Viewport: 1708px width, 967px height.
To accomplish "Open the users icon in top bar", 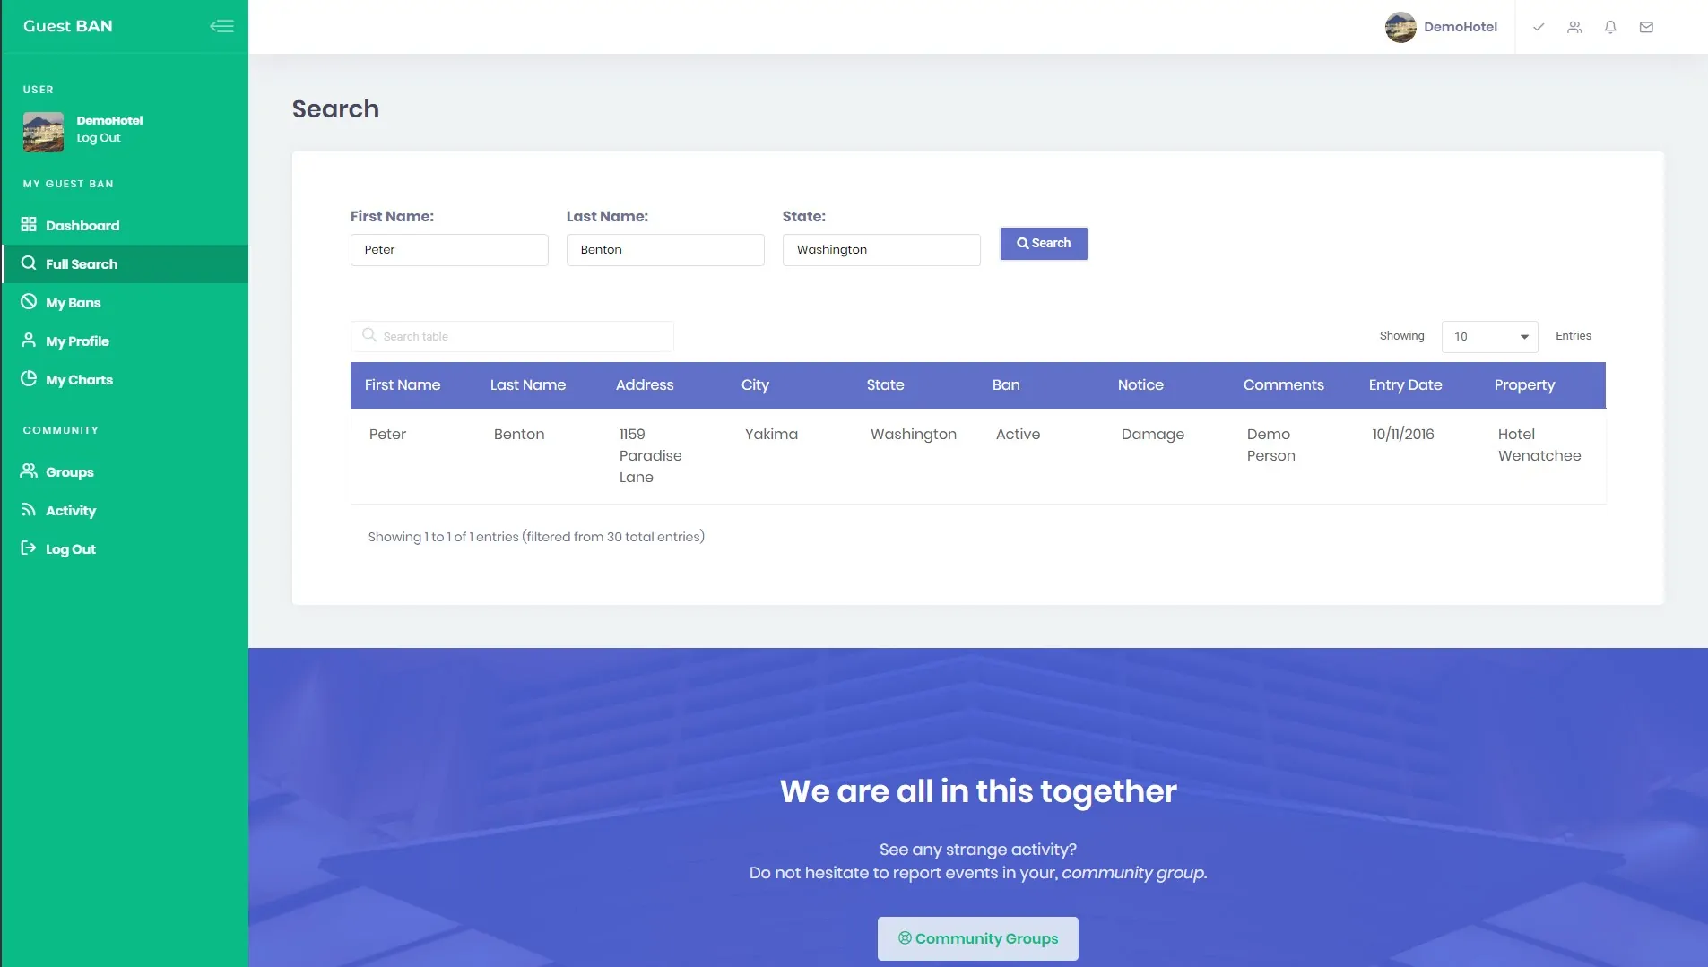I will click(x=1574, y=27).
